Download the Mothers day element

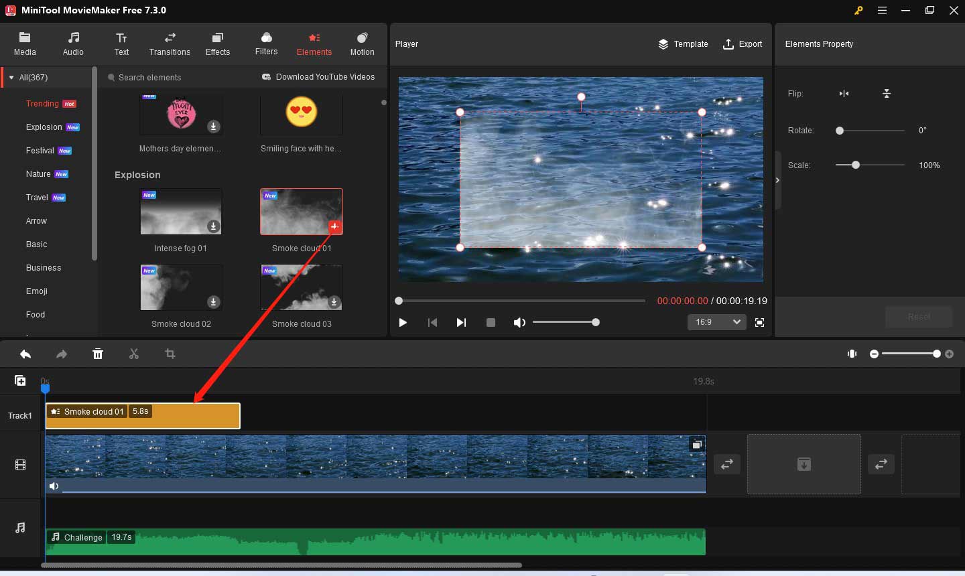pyautogui.click(x=213, y=127)
